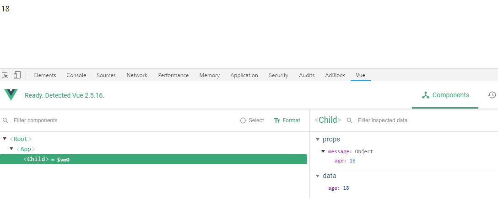Click the Format text icon
The image size is (498, 198).
click(277, 120)
